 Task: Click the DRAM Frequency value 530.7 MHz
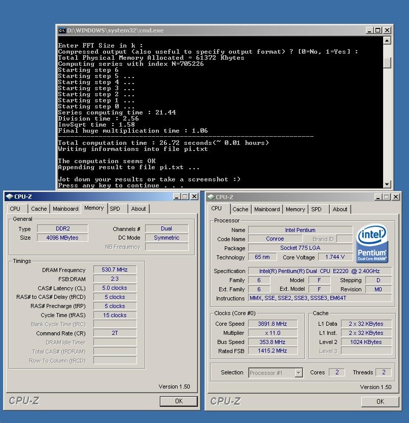115,270
